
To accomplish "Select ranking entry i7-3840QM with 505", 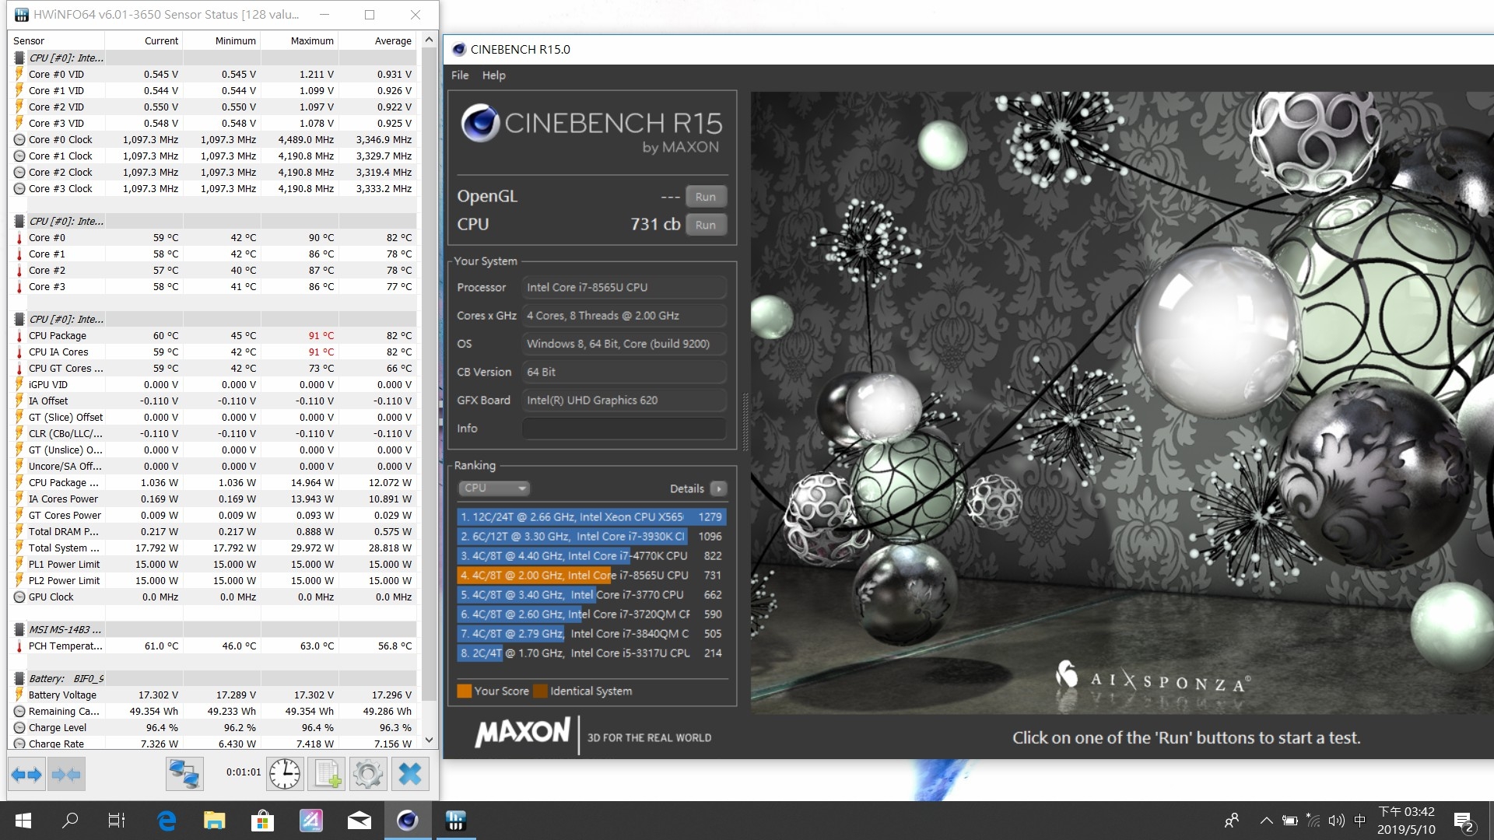I will [591, 633].
